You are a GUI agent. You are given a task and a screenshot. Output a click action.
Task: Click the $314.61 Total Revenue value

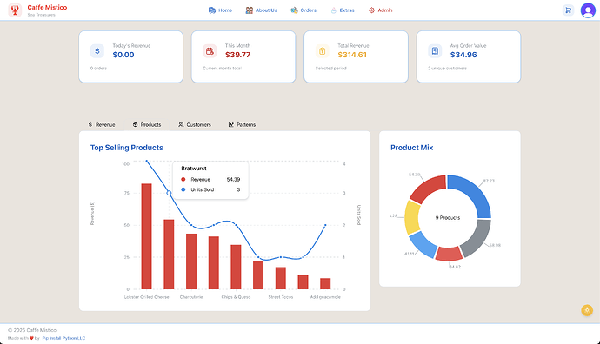click(352, 55)
